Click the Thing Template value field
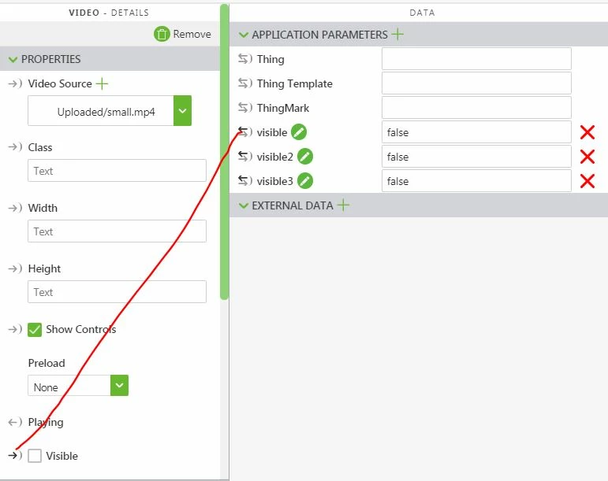This screenshot has height=481, width=608. coord(476,83)
